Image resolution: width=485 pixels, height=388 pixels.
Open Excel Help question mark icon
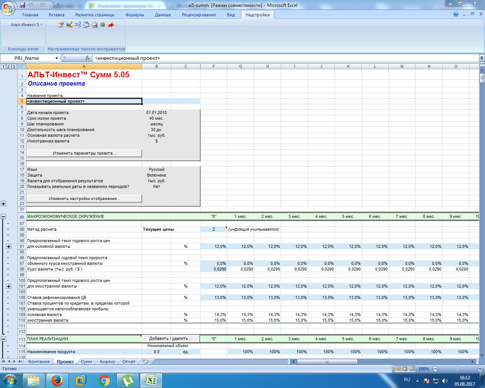456,14
